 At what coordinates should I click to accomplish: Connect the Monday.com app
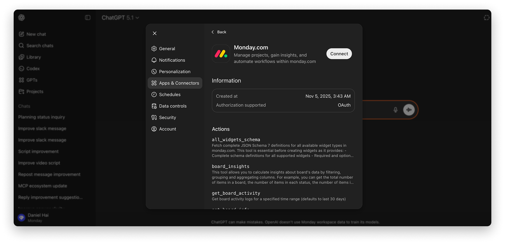339,54
